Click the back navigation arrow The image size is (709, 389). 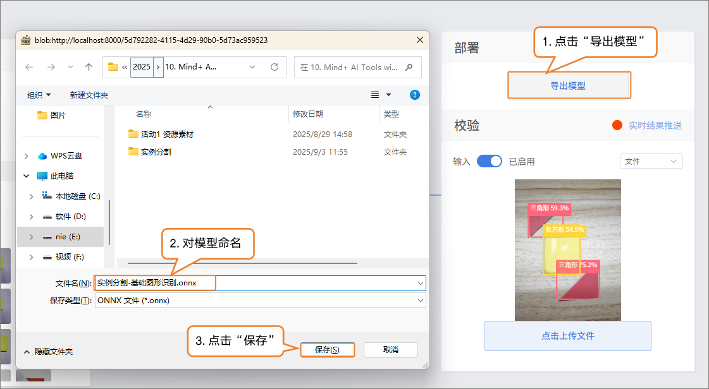point(29,67)
